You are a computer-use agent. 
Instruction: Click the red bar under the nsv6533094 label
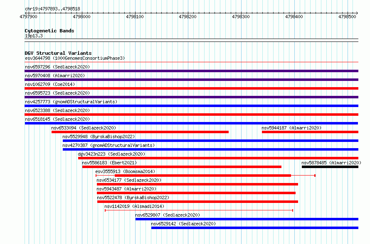point(140,132)
